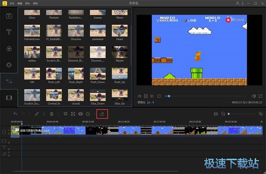
Task: Pause the preview playback
Action: [x=146, y=96]
